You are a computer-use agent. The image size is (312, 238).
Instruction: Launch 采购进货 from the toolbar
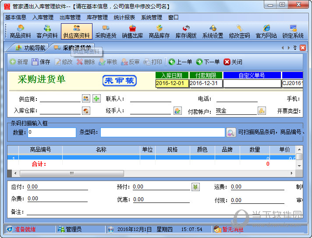click(x=106, y=32)
